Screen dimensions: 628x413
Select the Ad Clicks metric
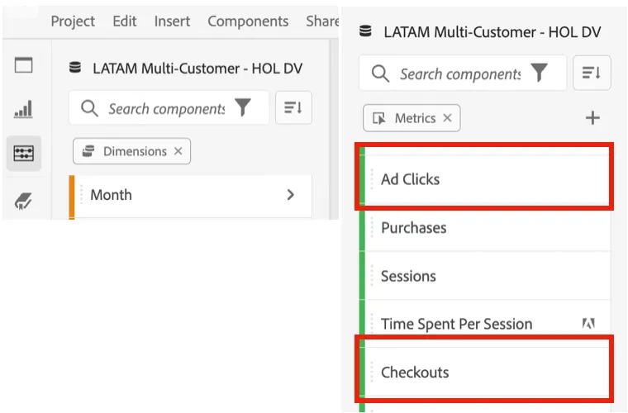[x=485, y=179]
